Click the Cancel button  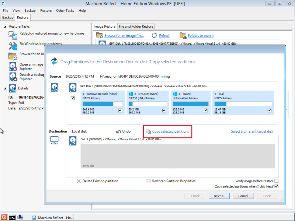click(x=243, y=196)
